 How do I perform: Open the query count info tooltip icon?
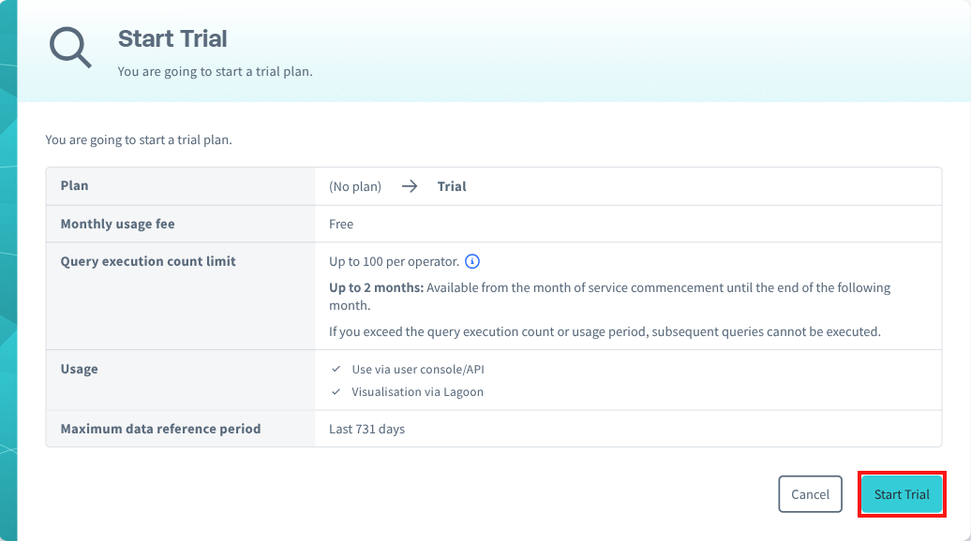tap(472, 261)
